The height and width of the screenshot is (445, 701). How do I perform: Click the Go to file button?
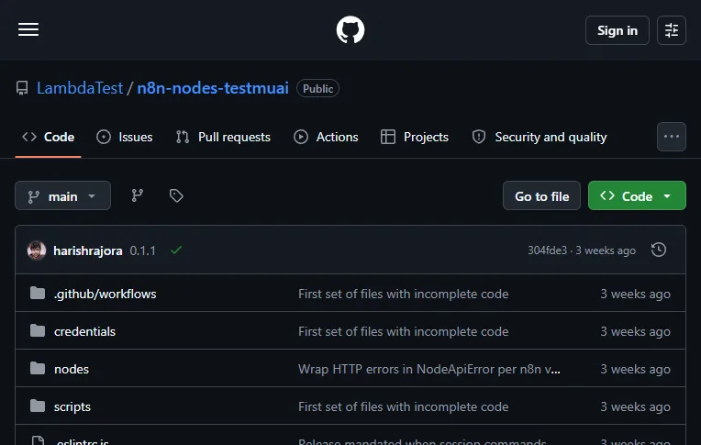pos(541,195)
